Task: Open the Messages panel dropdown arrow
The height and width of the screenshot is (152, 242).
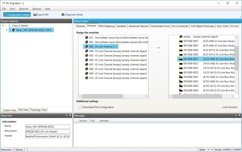Action: point(236,115)
